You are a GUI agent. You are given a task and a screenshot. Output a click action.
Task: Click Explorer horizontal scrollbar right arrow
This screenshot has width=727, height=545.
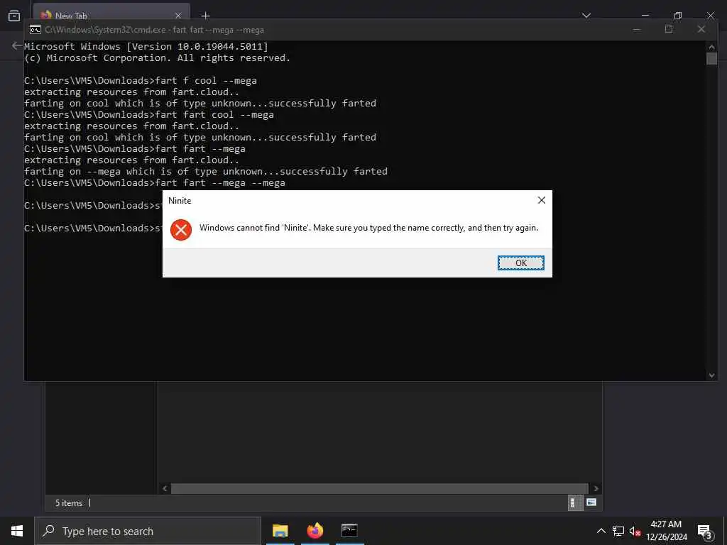(596, 488)
